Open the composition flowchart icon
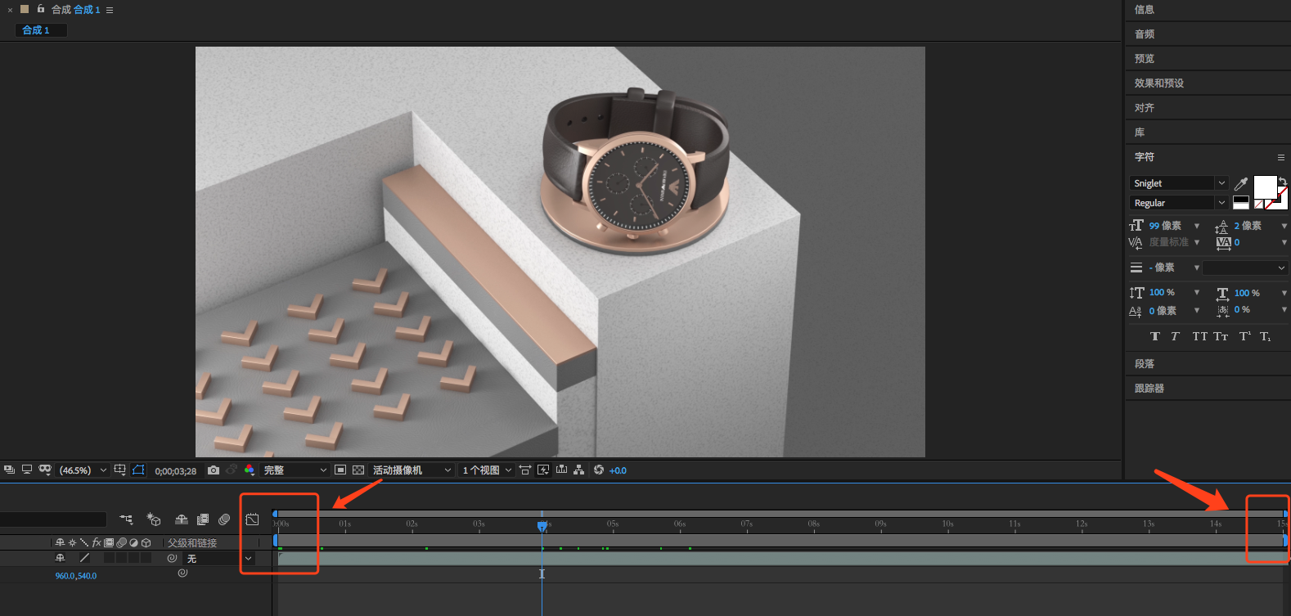 578,470
